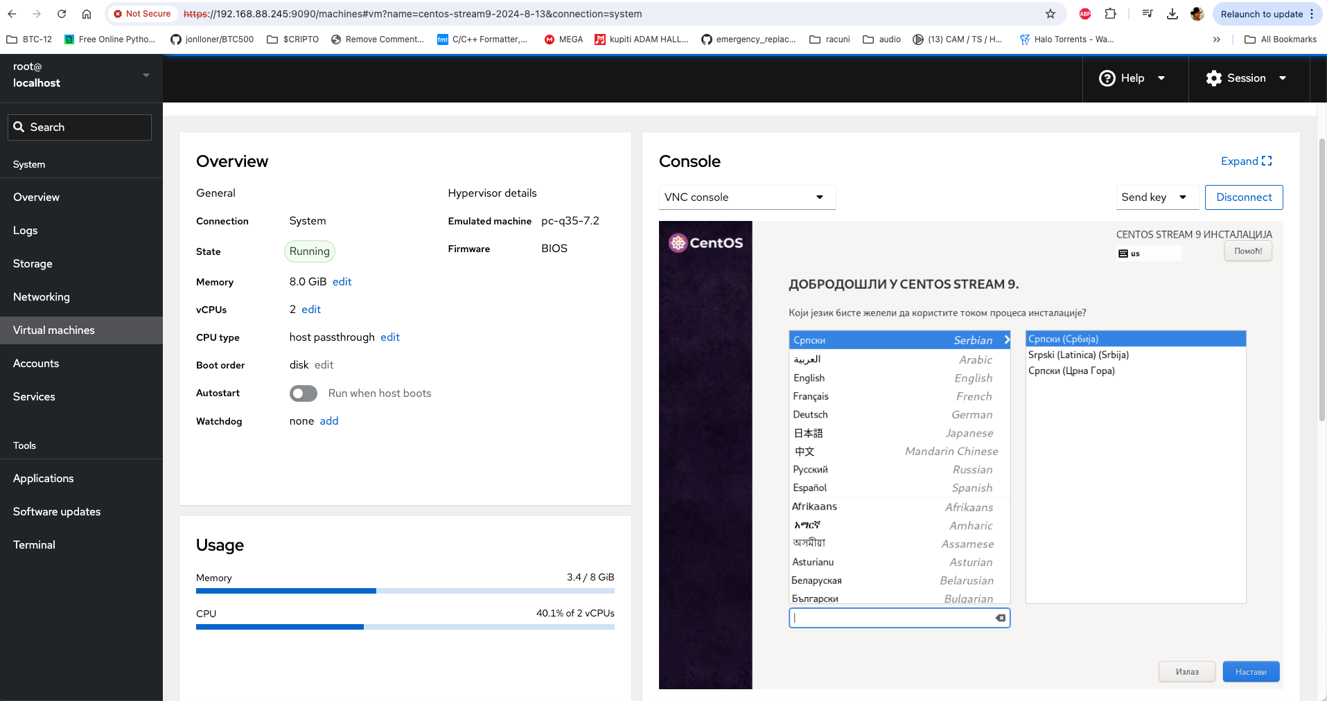Open the Services sidebar page

point(81,397)
